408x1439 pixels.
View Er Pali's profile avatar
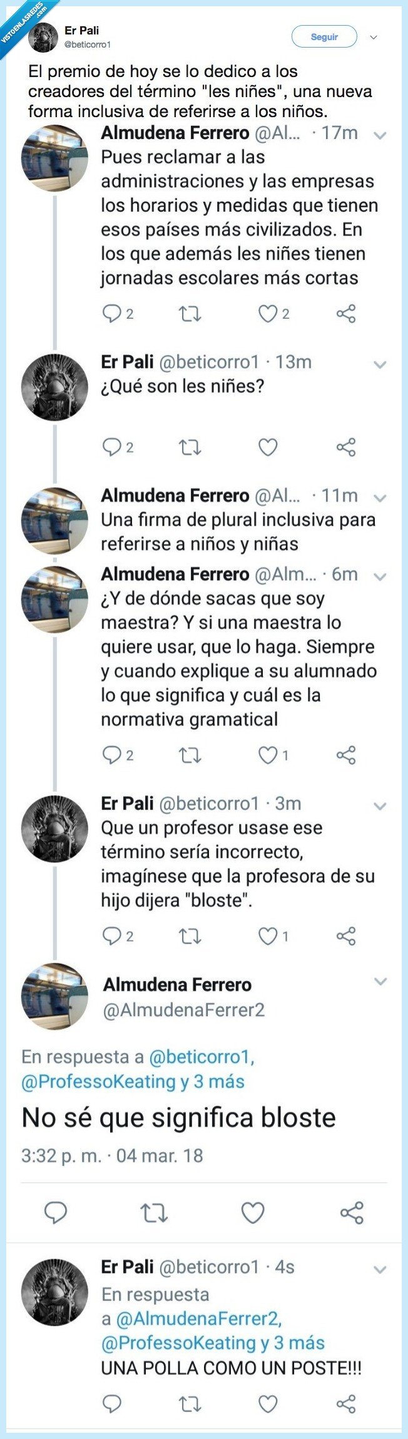click(42, 36)
